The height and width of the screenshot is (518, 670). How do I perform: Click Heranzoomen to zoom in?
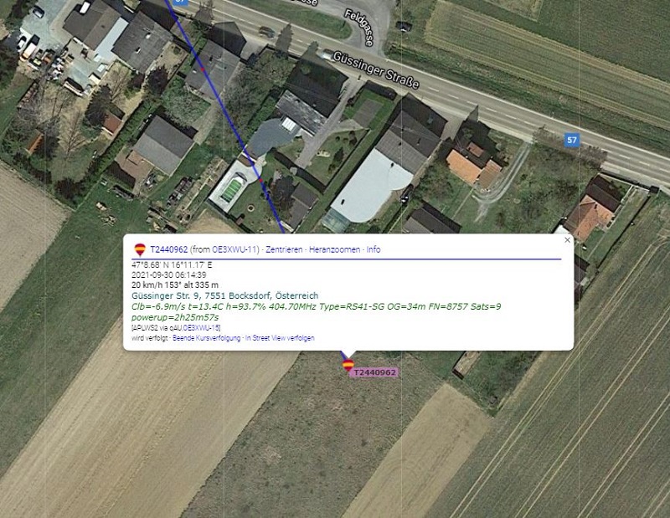[x=334, y=249]
